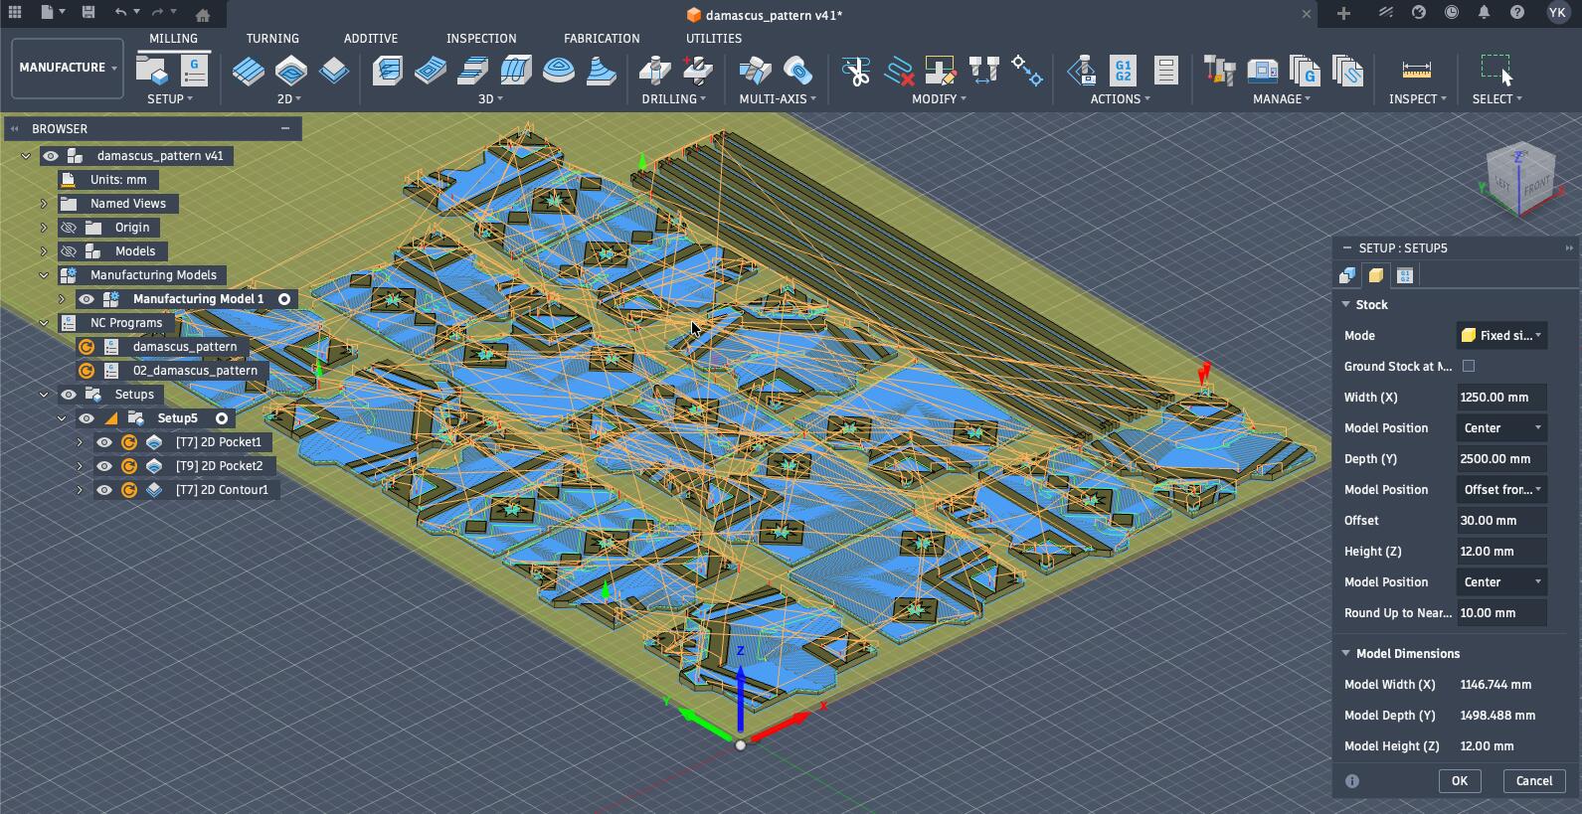
Task: Click the NC Program icon in SETUP
Action: click(194, 70)
